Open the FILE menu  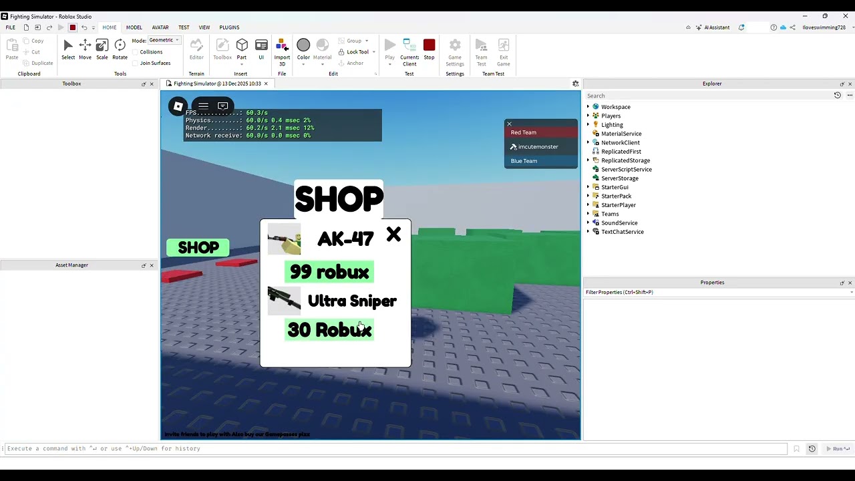click(11, 27)
